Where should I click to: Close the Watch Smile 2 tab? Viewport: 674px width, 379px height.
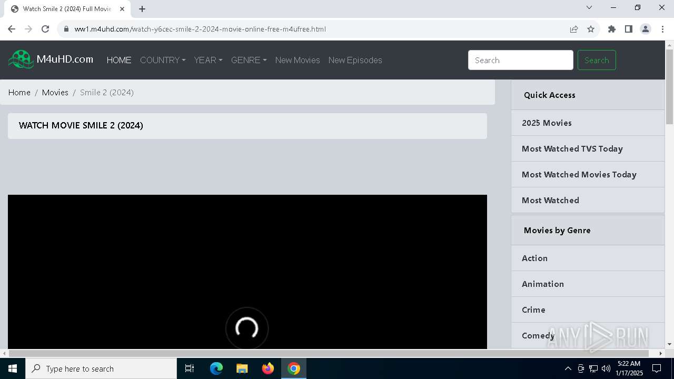coord(122,9)
